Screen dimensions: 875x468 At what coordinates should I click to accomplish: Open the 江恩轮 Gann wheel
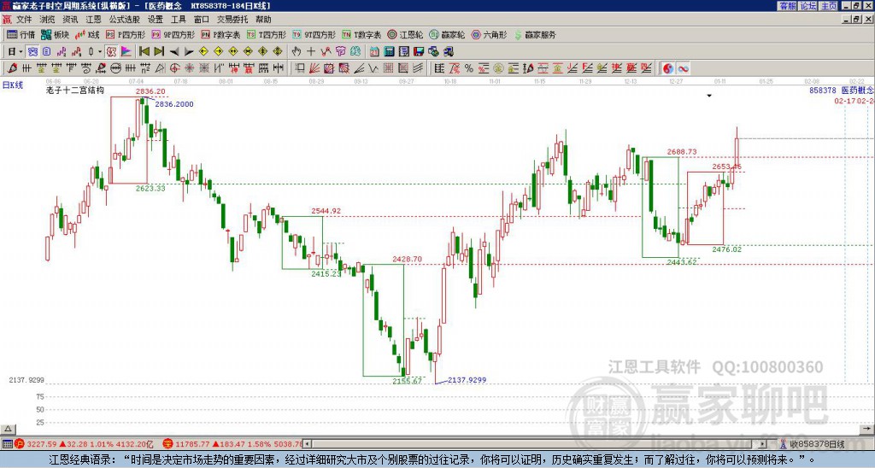click(x=406, y=34)
